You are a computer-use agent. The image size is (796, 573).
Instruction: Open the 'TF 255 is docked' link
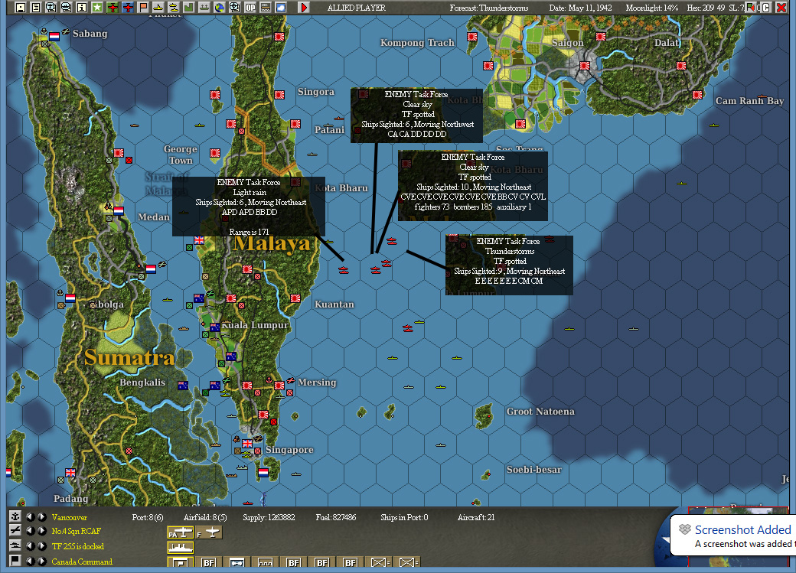click(x=77, y=546)
